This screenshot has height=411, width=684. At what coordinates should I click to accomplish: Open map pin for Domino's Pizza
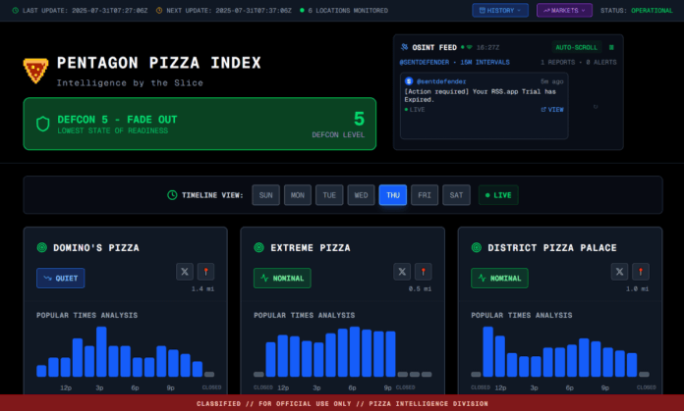206,272
